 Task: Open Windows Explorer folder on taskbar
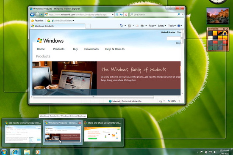pos(27,152)
